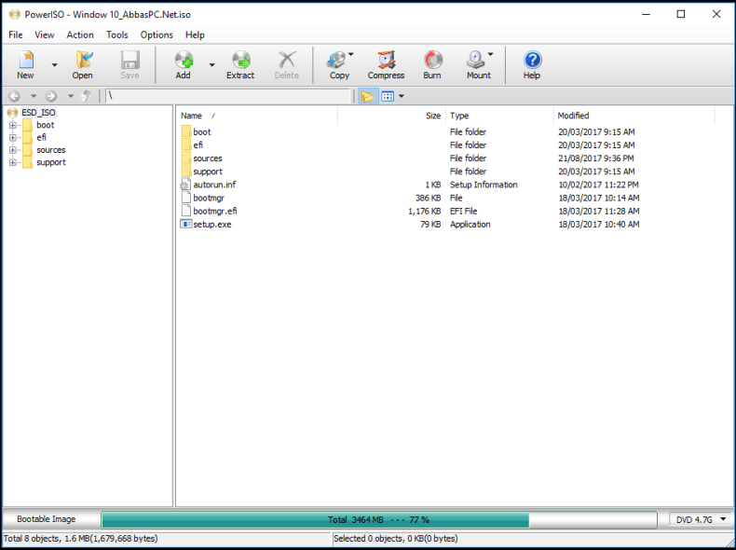
Task: Click the 21/08/2017 9:36 PM date cell
Action: click(596, 158)
